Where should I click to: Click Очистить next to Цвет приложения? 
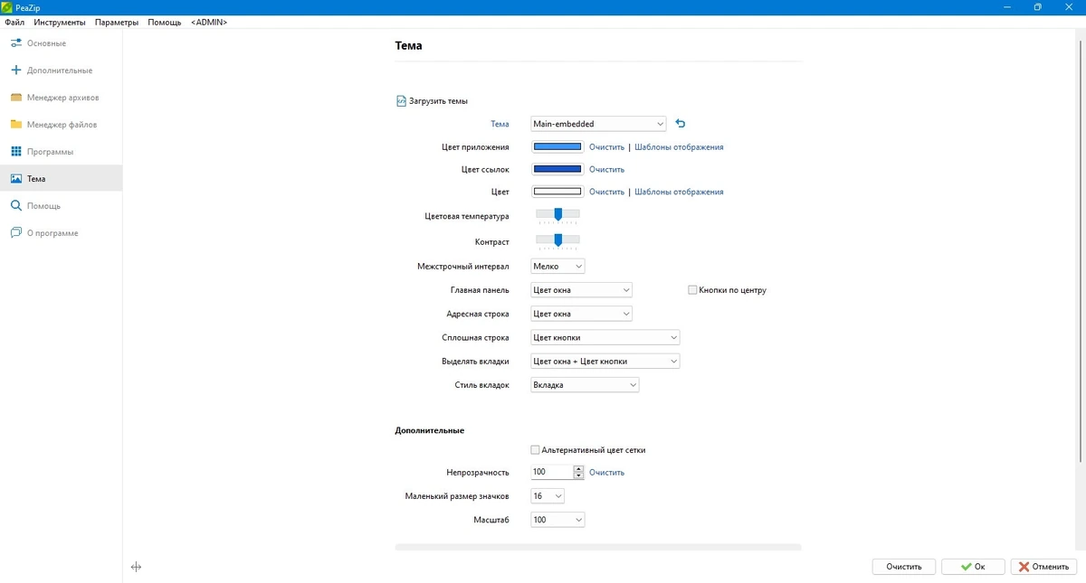point(606,147)
